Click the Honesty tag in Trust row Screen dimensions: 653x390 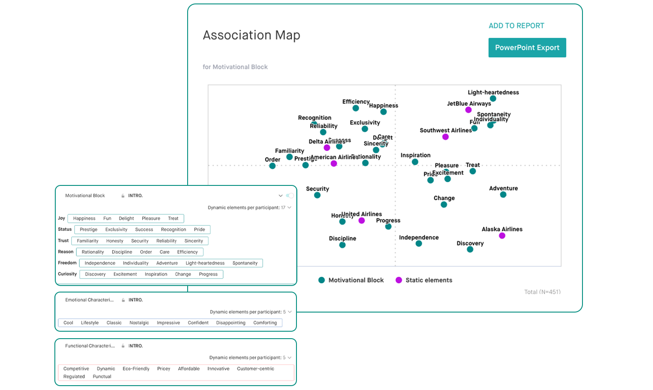pos(115,241)
